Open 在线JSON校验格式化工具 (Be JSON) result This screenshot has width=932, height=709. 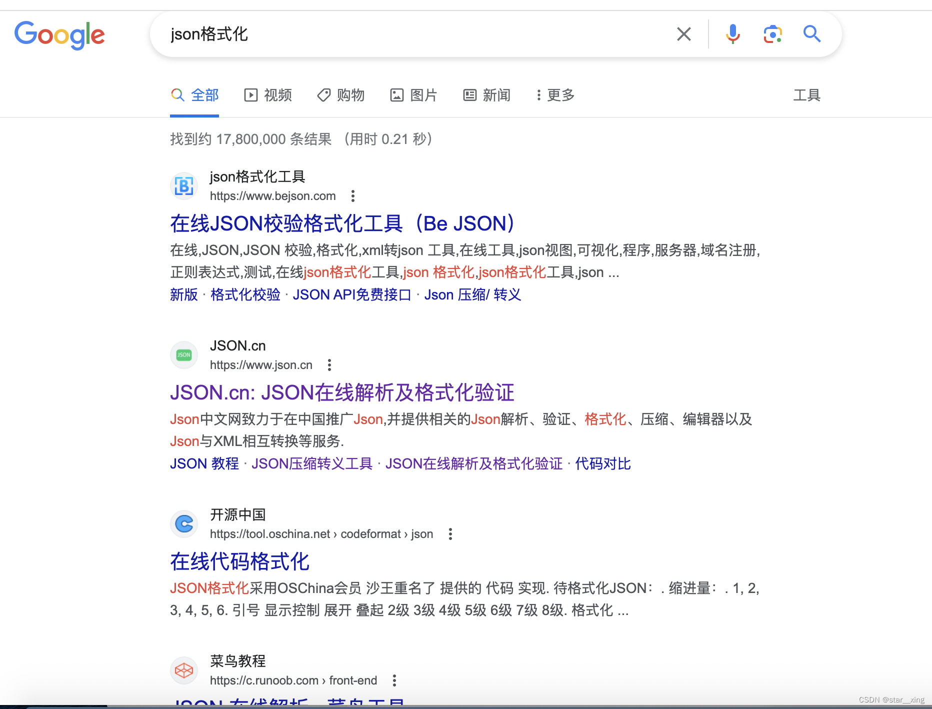[x=342, y=223]
